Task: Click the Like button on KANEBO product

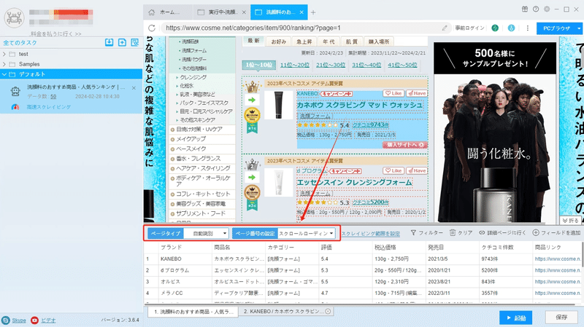Action: pyautogui.click(x=393, y=93)
